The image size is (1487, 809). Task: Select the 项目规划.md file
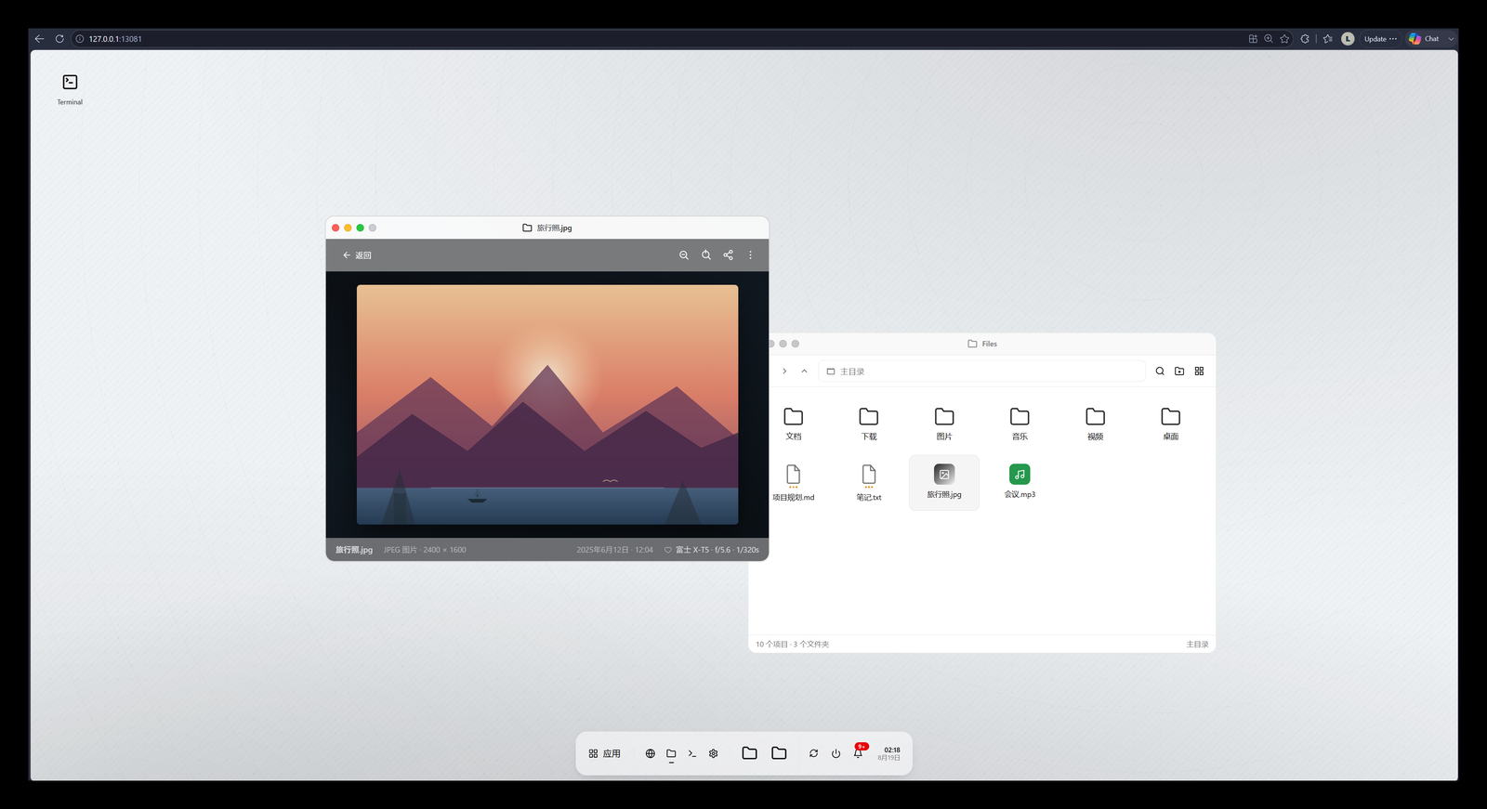pos(794,483)
